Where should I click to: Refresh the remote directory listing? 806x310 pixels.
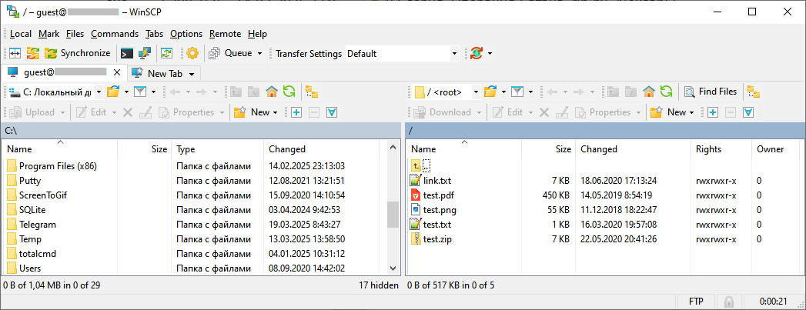(666, 92)
